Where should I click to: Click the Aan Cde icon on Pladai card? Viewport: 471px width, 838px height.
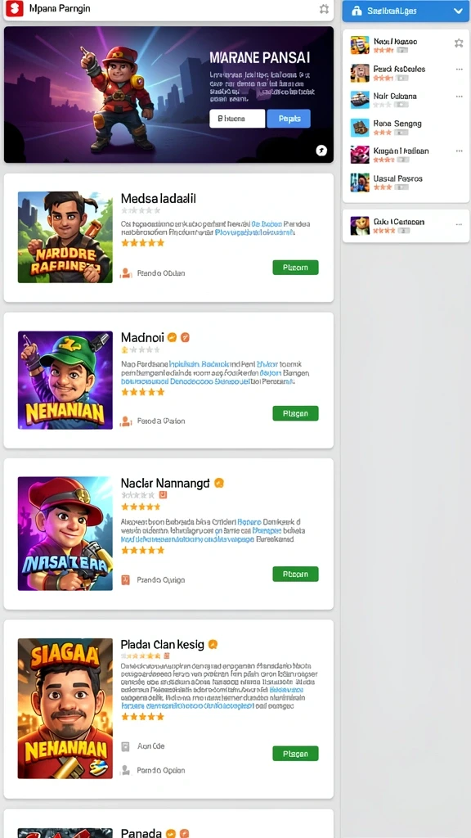coord(125,746)
